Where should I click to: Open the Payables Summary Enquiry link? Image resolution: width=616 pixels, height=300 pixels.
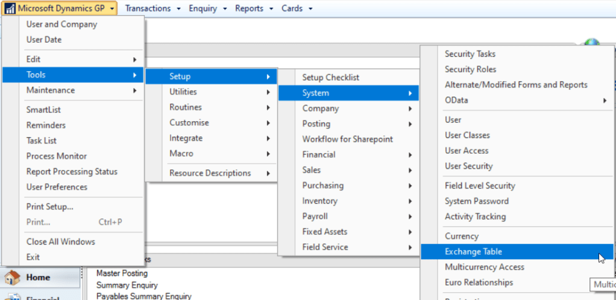click(143, 296)
